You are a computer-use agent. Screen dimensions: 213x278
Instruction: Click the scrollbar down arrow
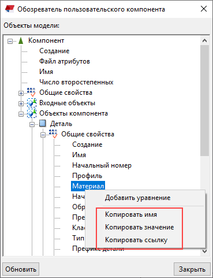pos(204,251)
